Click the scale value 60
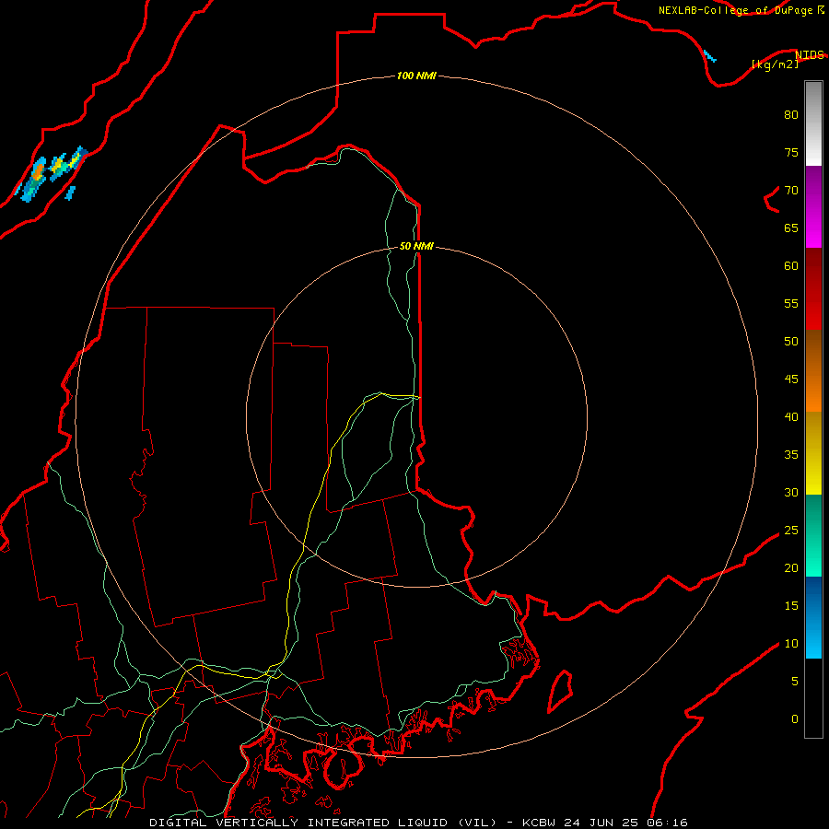 pos(791,265)
